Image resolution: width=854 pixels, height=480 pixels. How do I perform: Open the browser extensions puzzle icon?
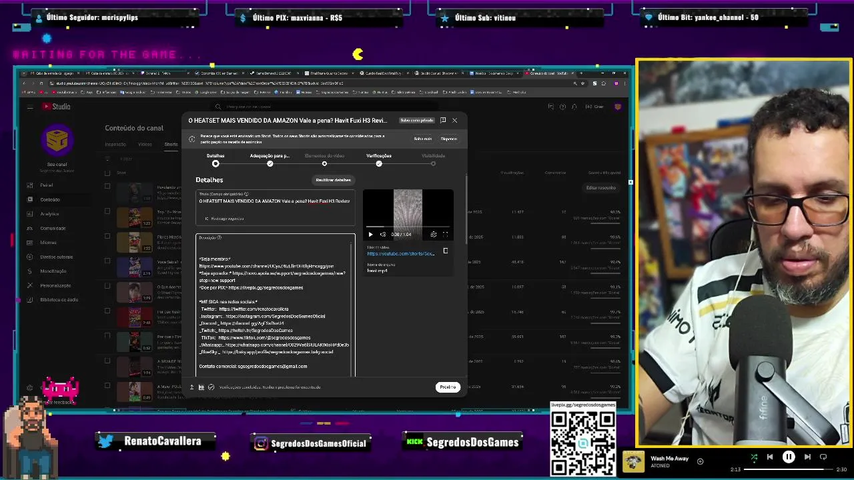point(604,83)
